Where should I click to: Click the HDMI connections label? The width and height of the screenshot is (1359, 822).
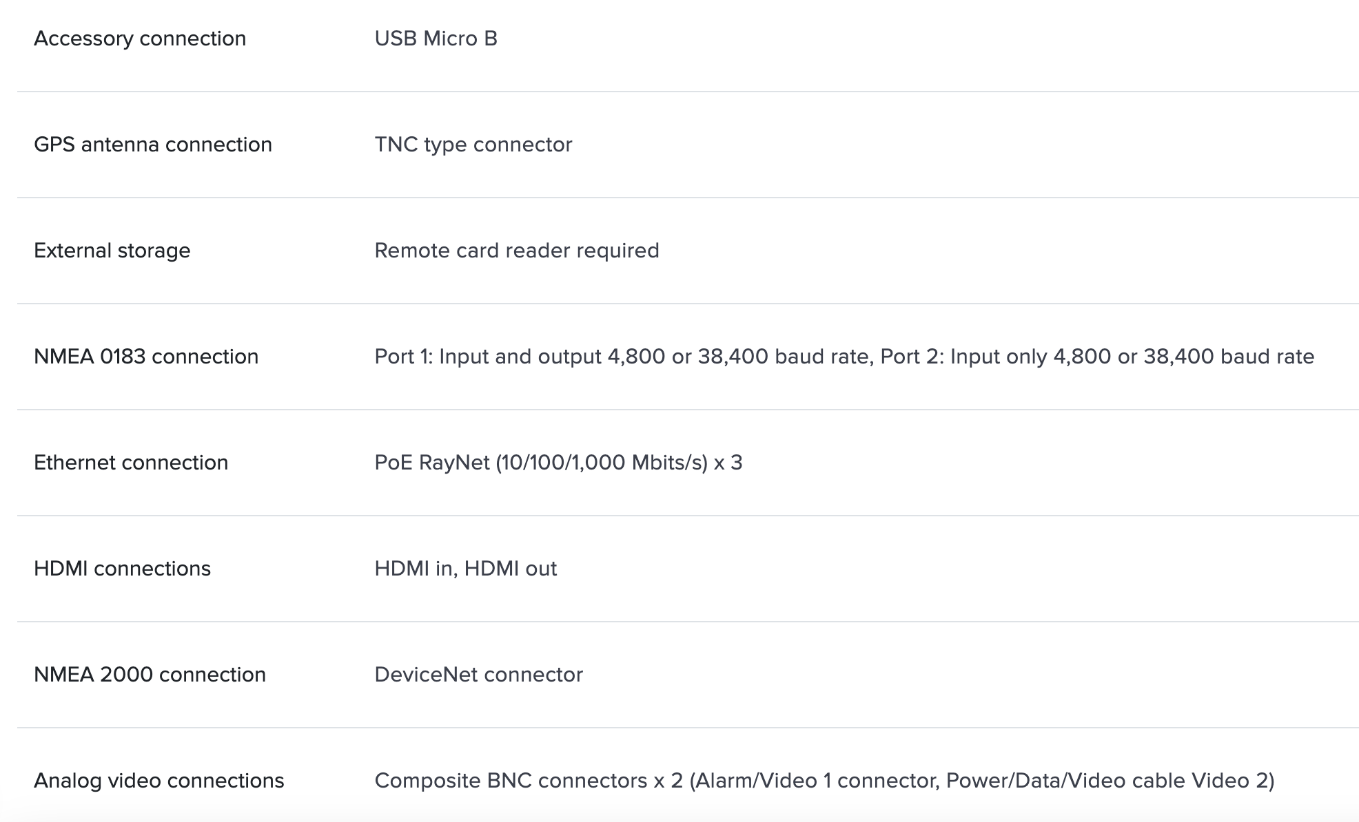click(x=122, y=569)
